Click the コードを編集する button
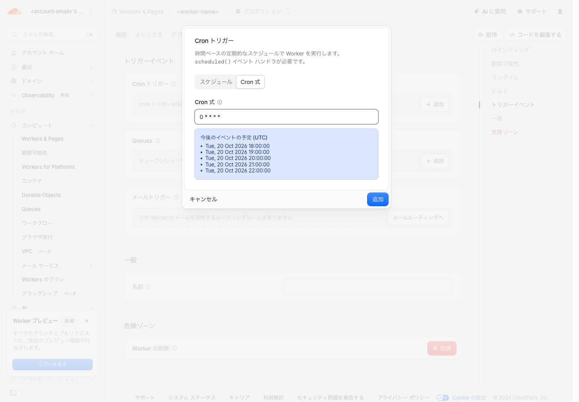The width and height of the screenshot is (579, 402). coord(536,35)
